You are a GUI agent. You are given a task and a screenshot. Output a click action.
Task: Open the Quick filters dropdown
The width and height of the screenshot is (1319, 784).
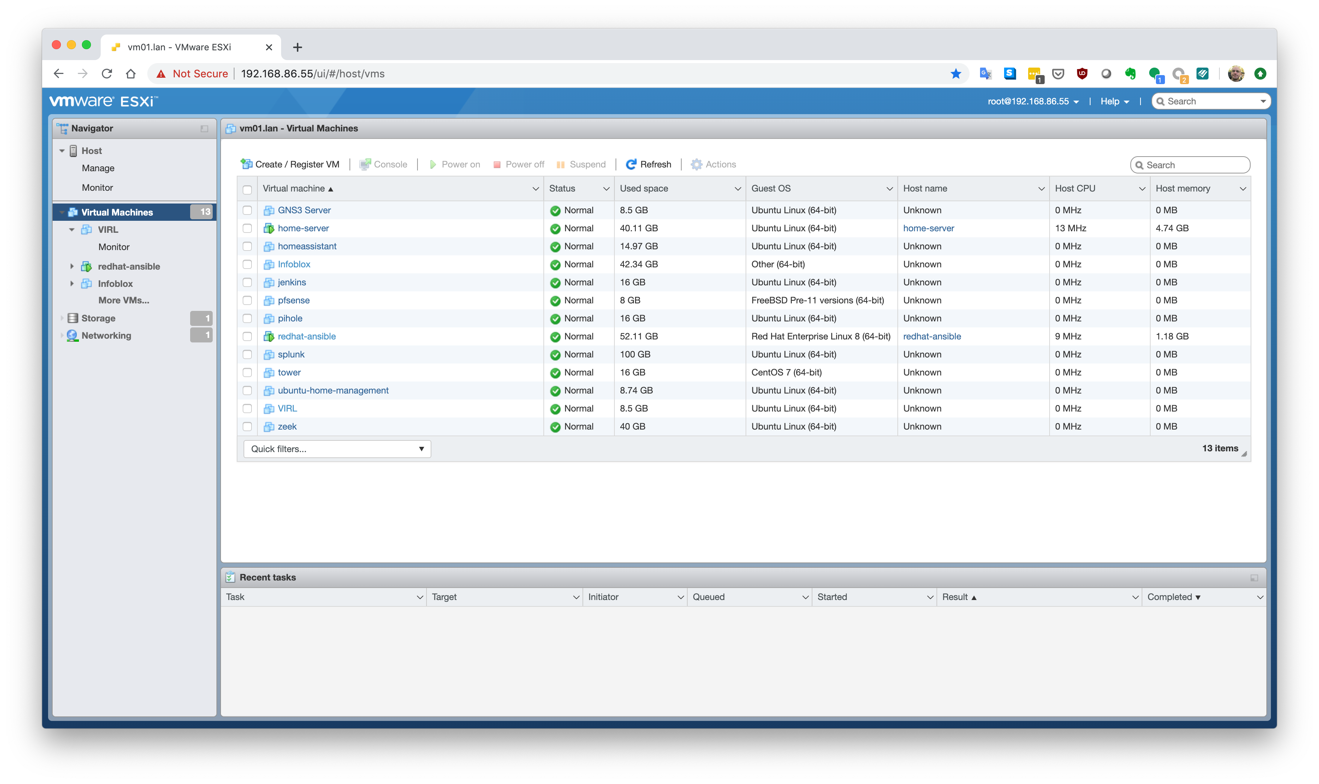[x=337, y=449]
